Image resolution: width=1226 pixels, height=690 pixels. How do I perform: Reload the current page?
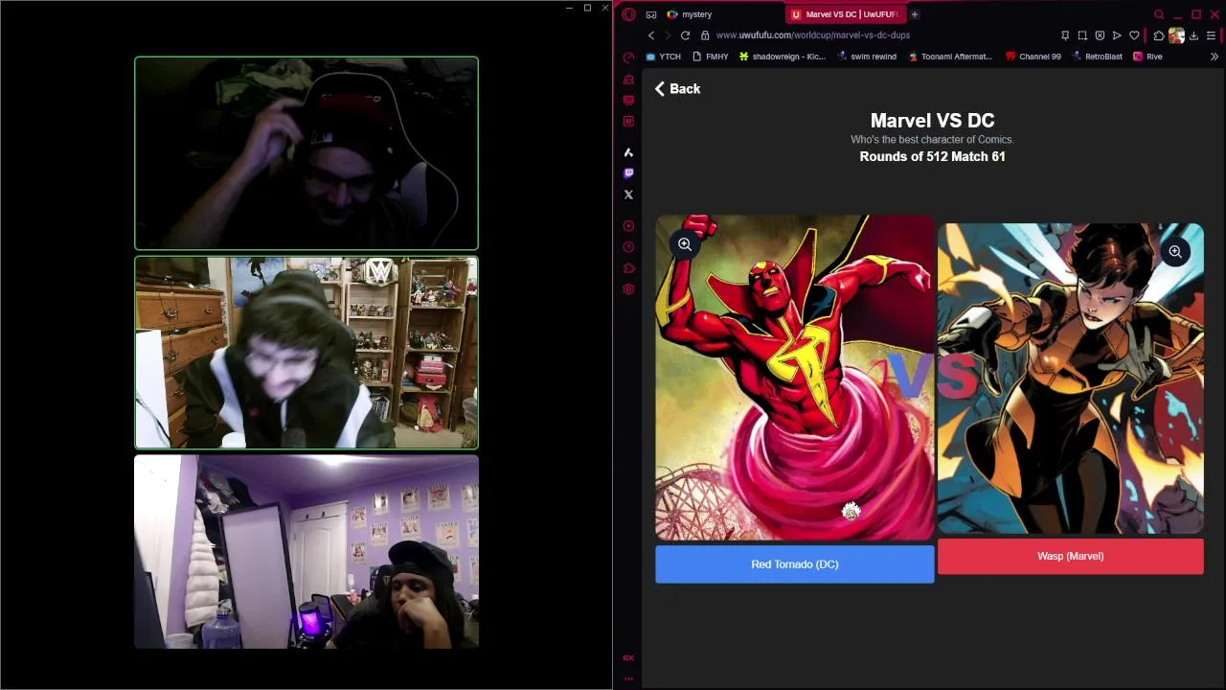[x=685, y=35]
